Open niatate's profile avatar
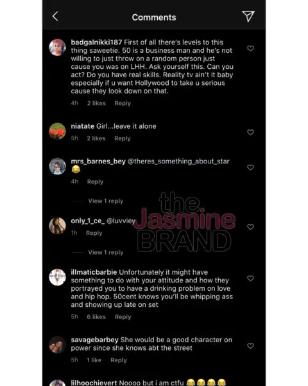This screenshot has height=386, width=308. [58, 131]
